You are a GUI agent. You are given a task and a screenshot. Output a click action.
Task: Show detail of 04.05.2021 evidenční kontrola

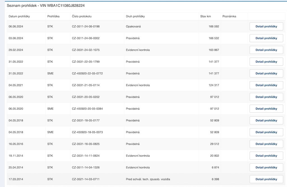(266, 85)
